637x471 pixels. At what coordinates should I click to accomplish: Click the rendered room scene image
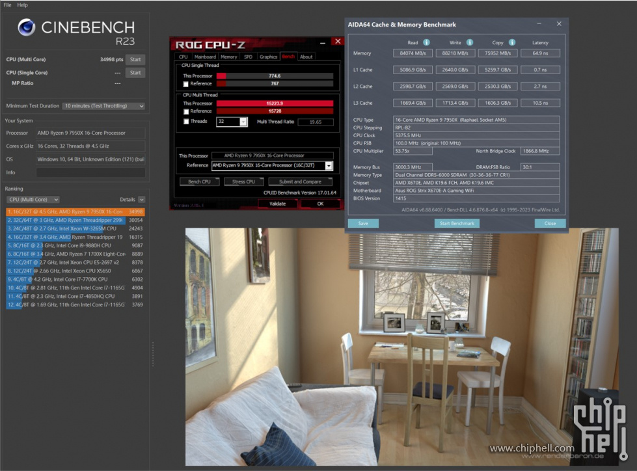coord(401,347)
